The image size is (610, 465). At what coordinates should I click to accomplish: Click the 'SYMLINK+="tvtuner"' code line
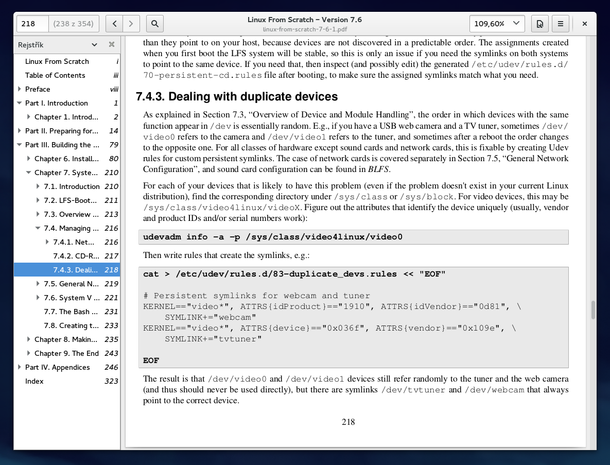tap(213, 339)
